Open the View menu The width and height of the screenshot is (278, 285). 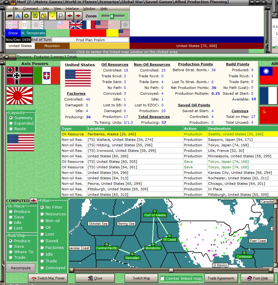tap(57, 9)
